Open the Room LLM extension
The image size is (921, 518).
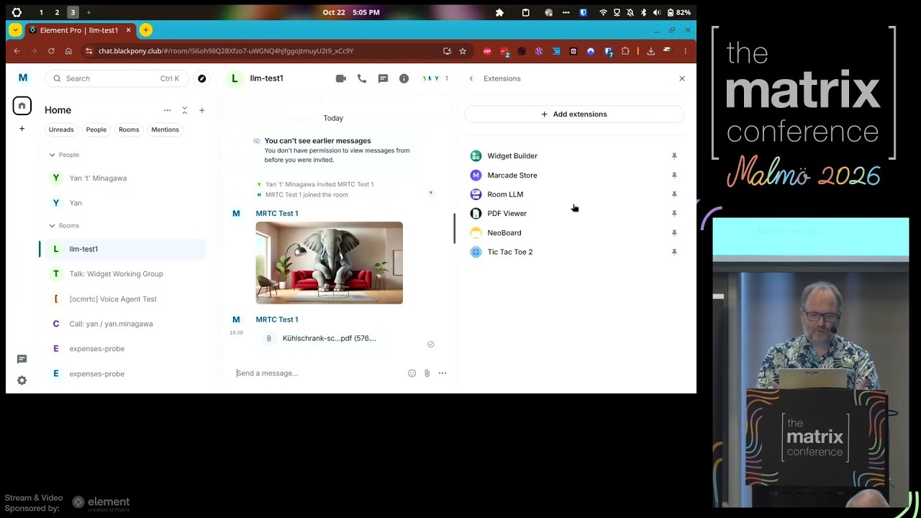click(x=505, y=194)
